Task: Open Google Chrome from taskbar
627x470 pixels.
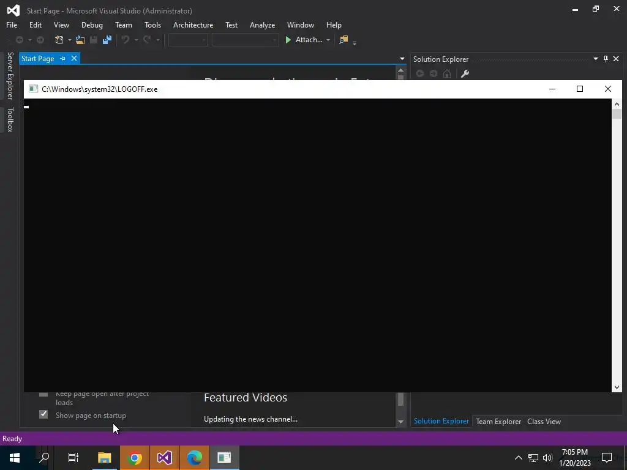Action: 135,458
